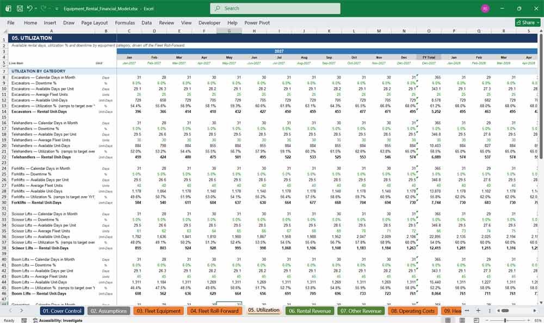
Task: Switch to the Insert ribbon tab
Action: [50, 22]
